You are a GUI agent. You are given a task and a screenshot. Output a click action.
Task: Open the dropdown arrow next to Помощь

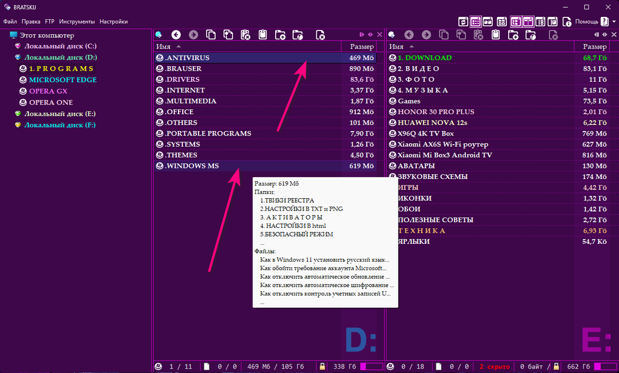[614, 22]
